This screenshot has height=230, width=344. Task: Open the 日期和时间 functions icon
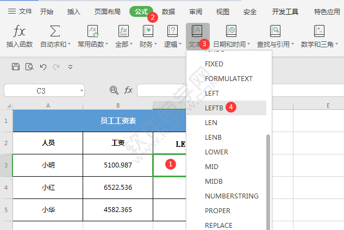[231, 31]
